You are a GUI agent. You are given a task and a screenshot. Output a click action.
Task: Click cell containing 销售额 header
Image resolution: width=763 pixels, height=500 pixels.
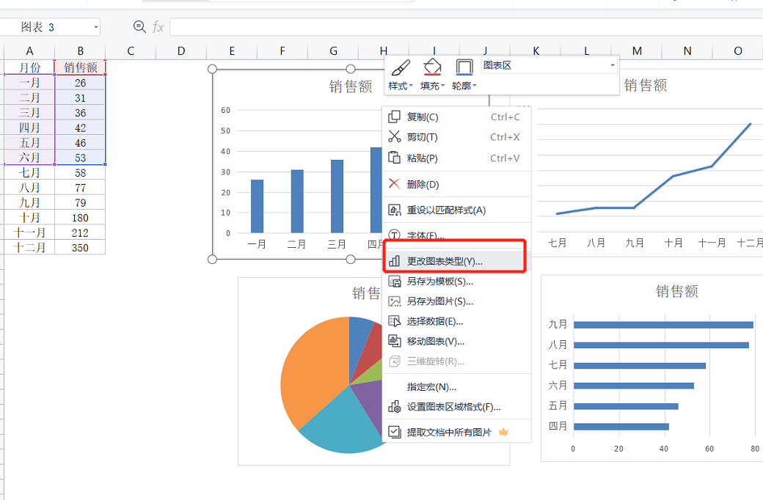coord(80,67)
